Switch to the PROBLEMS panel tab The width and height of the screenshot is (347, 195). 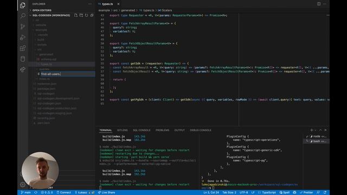click(x=162, y=130)
